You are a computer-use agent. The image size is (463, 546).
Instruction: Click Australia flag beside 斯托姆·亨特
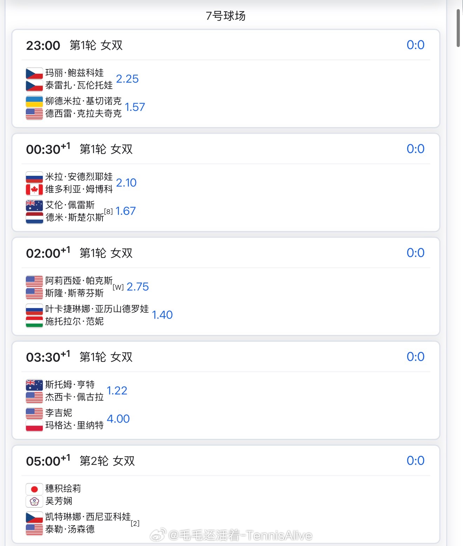tap(34, 385)
